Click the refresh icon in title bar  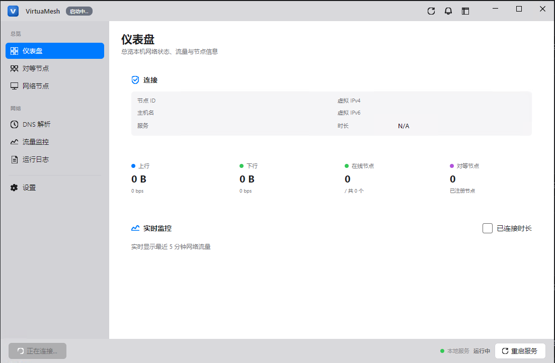[431, 11]
